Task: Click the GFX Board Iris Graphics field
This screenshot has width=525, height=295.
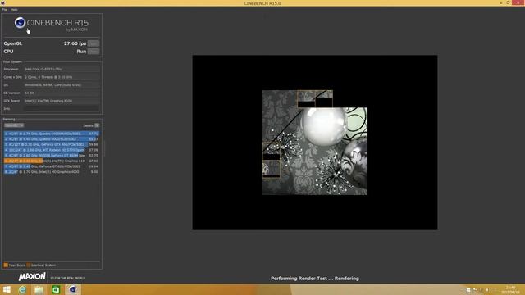Action: click(x=62, y=101)
